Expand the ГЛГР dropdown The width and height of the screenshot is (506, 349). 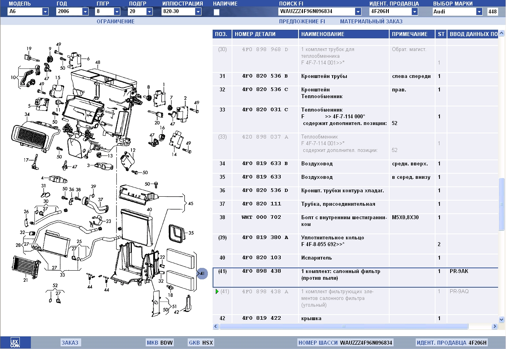[117, 11]
